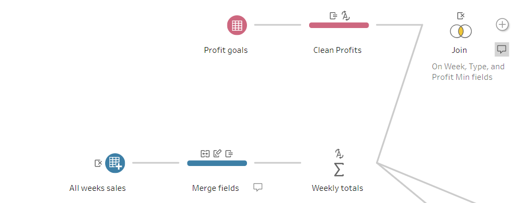Select the Profit goals input step icon
This screenshot has height=203, width=529.
[x=237, y=25]
